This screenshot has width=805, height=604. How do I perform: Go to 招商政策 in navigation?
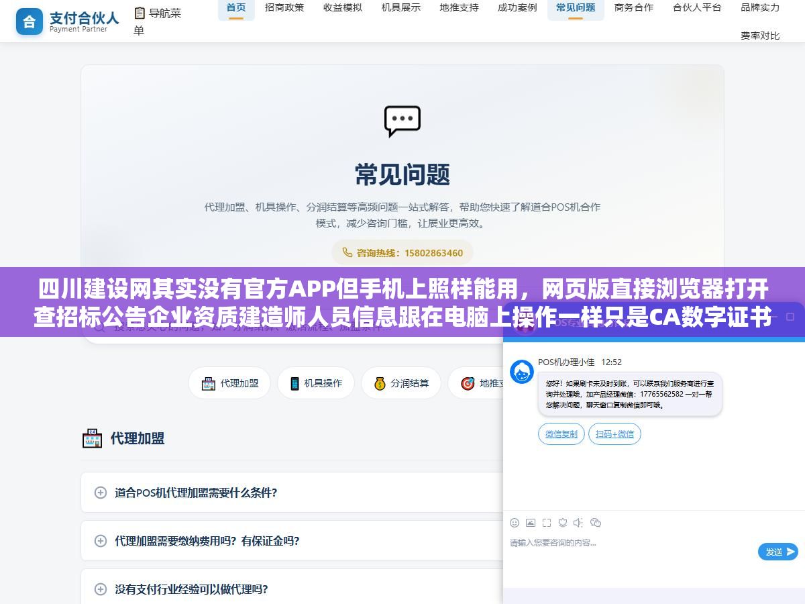tap(284, 8)
